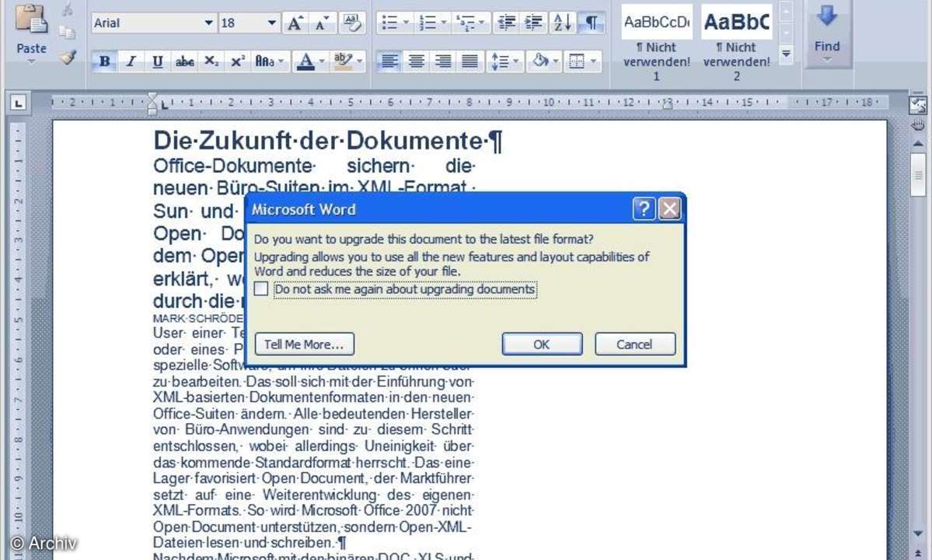Toggle superscript formatting
Image resolution: width=932 pixels, height=560 pixels.
tap(237, 61)
